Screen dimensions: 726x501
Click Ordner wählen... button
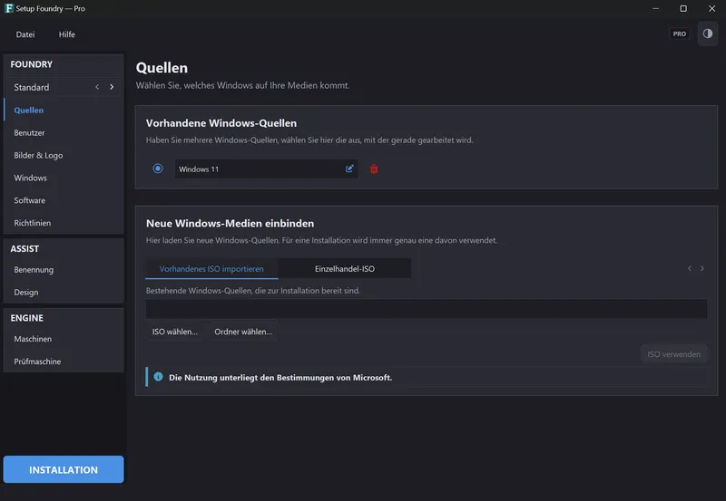click(x=243, y=332)
